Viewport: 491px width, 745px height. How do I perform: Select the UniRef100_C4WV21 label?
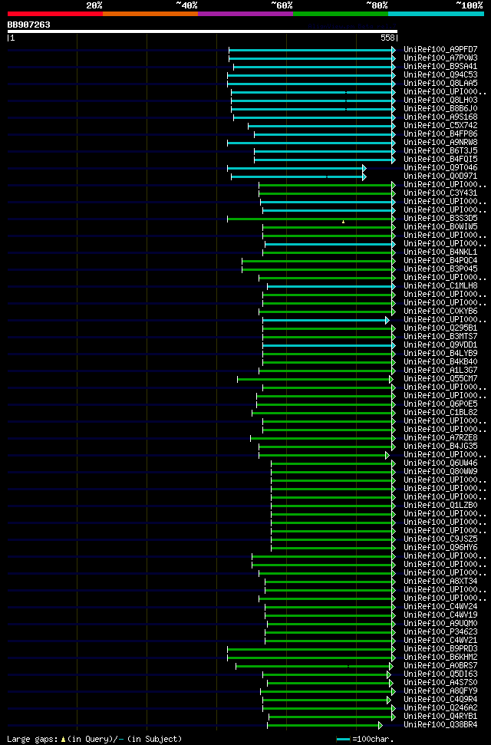tap(440, 641)
